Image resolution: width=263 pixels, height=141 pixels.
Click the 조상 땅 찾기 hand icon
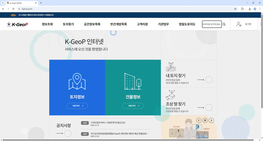[x=170, y=95]
